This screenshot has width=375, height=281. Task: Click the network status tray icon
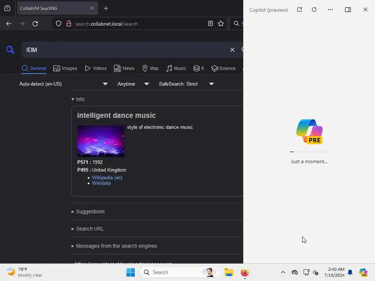[306, 272]
